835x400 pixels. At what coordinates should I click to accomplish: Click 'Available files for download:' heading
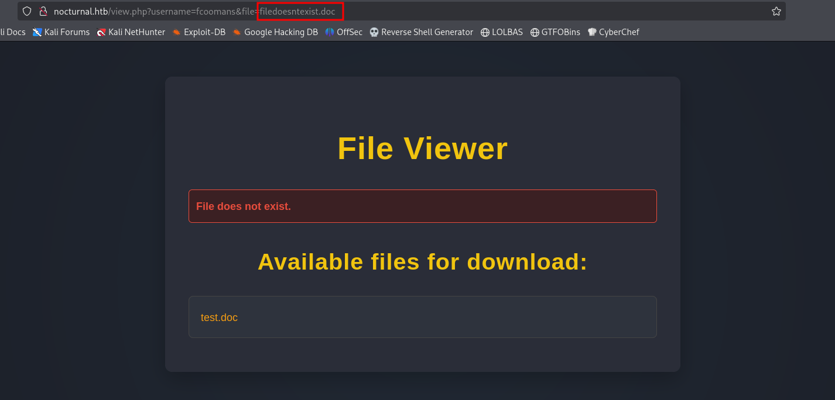coord(422,261)
